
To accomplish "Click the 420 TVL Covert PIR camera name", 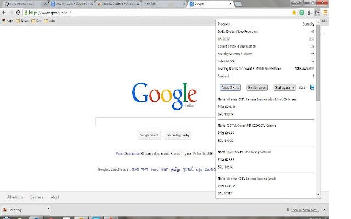I will point(251,126).
